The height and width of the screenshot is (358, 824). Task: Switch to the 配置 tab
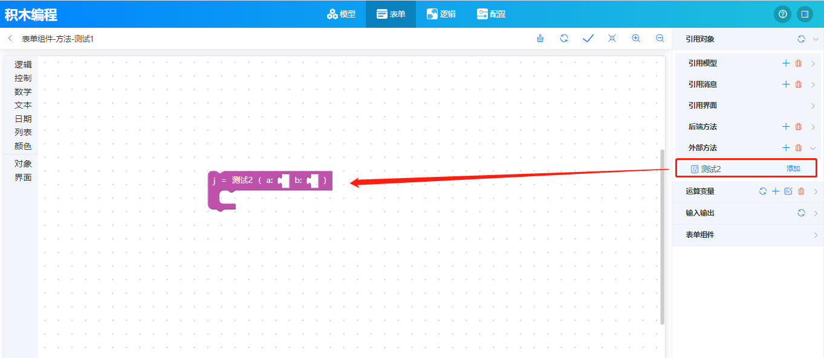491,14
